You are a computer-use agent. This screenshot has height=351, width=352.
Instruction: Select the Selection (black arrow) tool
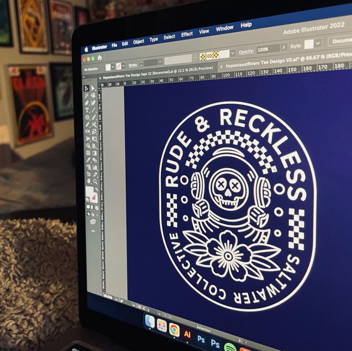click(86, 89)
